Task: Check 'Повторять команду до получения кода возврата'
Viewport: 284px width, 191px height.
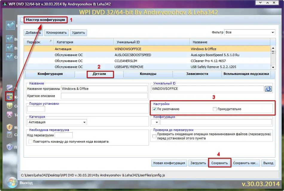Action: click(30, 141)
